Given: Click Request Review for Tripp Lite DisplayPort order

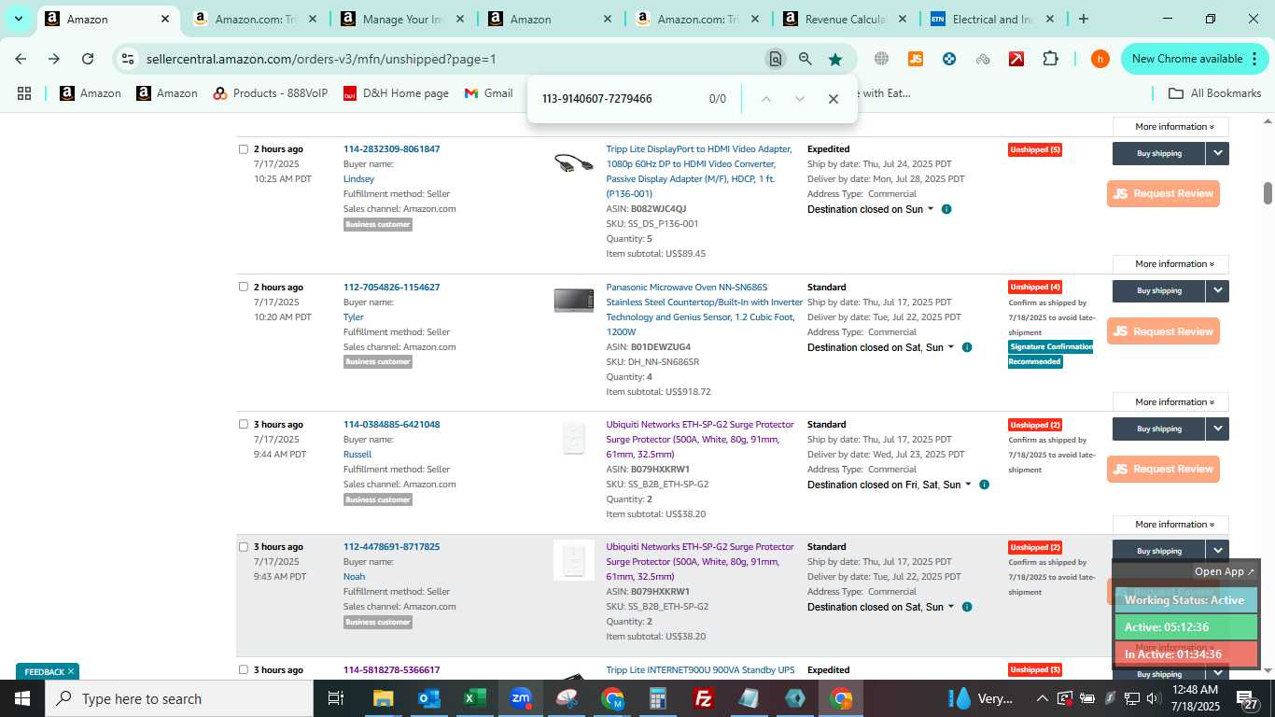Looking at the screenshot, I should click(1163, 193).
